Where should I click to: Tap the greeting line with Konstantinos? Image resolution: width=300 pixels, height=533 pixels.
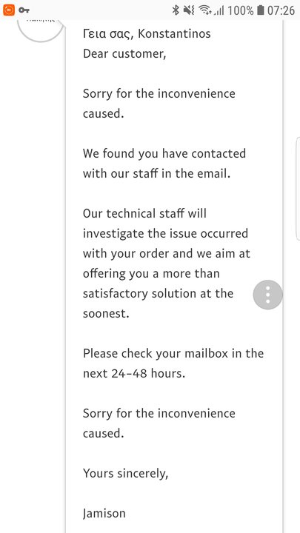click(147, 33)
